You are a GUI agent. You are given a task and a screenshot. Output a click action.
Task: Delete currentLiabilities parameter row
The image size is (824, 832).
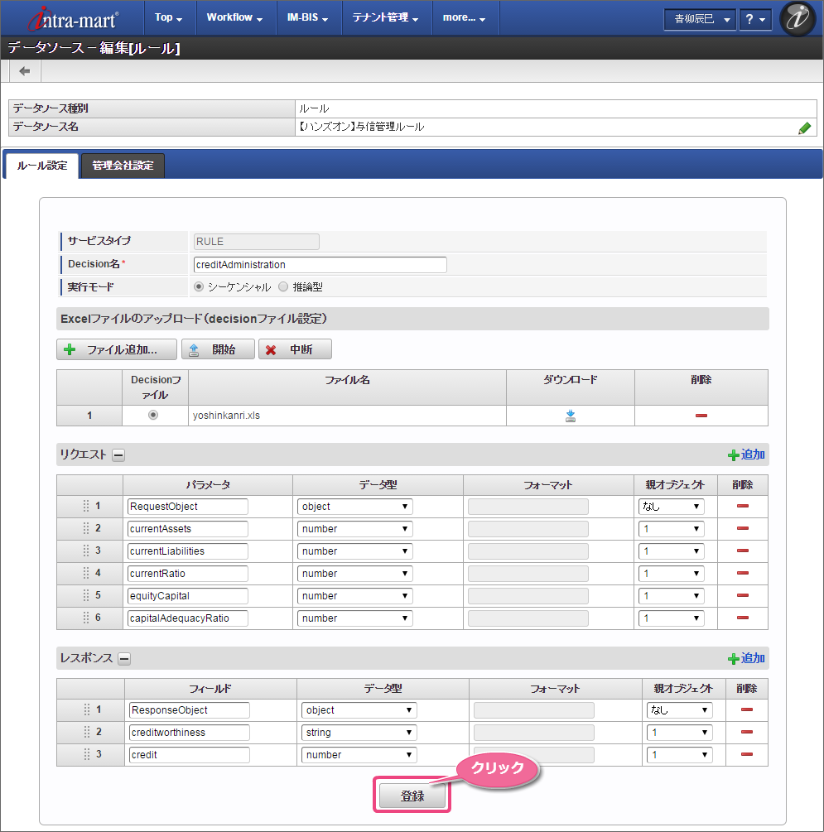click(742, 551)
